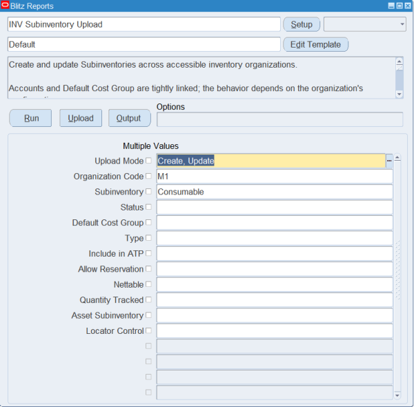Click the Oracle icon in the title bar
This screenshot has width=414, height=407.
(5, 6)
